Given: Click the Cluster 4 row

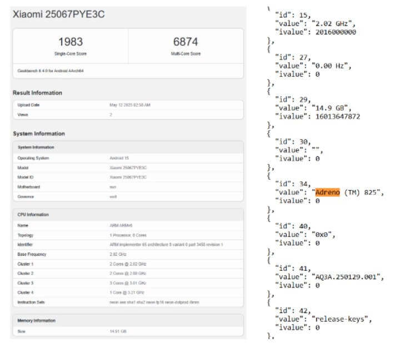Looking at the screenshot, I should click(128, 292).
